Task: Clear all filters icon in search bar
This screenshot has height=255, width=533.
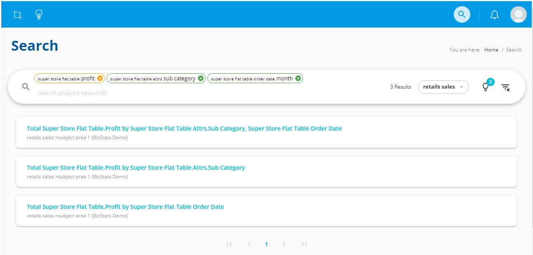Action: 505,87
